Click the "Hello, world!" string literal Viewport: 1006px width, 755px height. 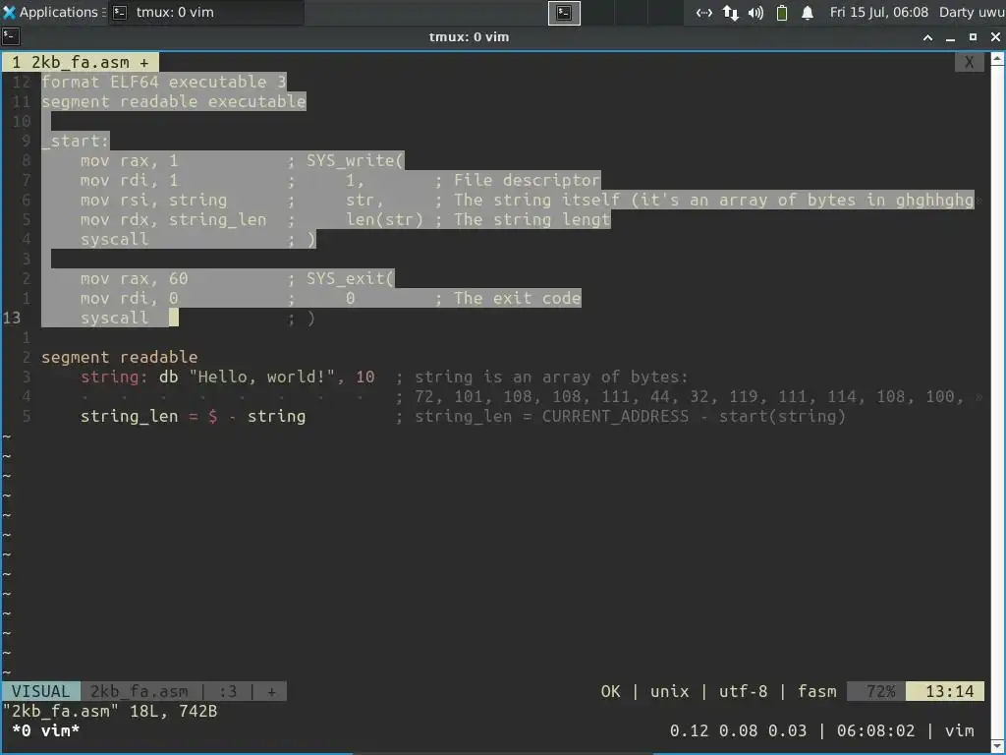tap(261, 377)
